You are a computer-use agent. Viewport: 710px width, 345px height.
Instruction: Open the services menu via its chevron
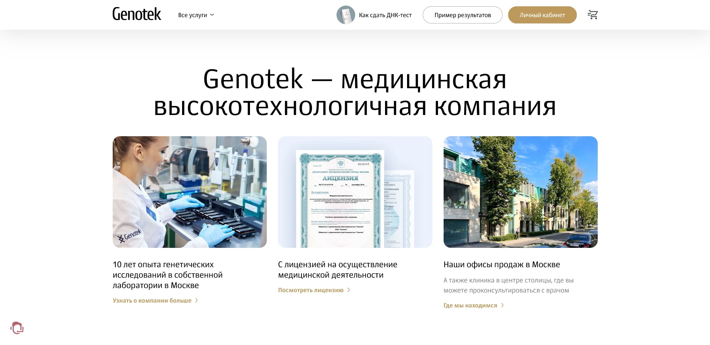tap(212, 15)
